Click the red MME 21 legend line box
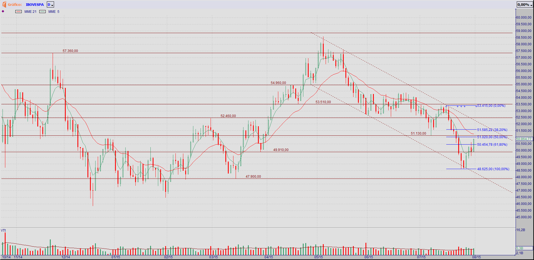534x260 pixels. [18, 12]
